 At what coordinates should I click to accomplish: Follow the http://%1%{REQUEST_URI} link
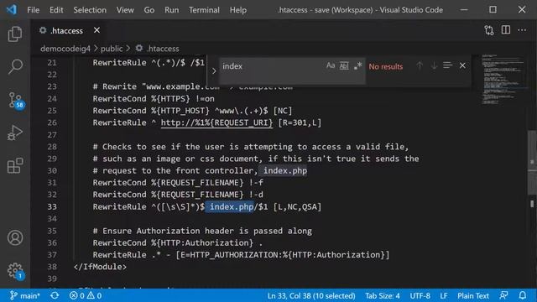(x=216, y=122)
